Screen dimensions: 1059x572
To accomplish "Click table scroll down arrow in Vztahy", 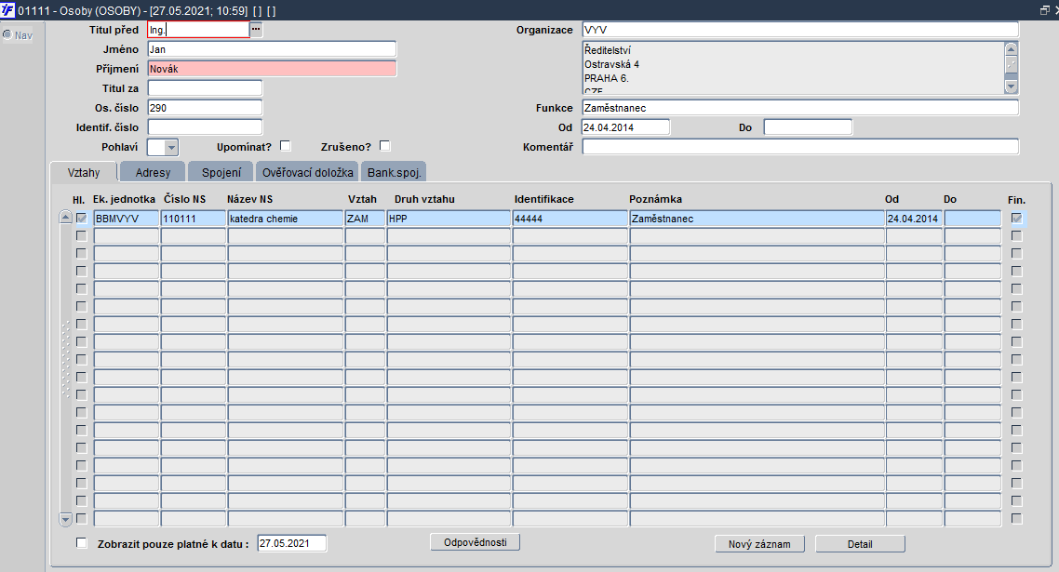I will coord(65,519).
